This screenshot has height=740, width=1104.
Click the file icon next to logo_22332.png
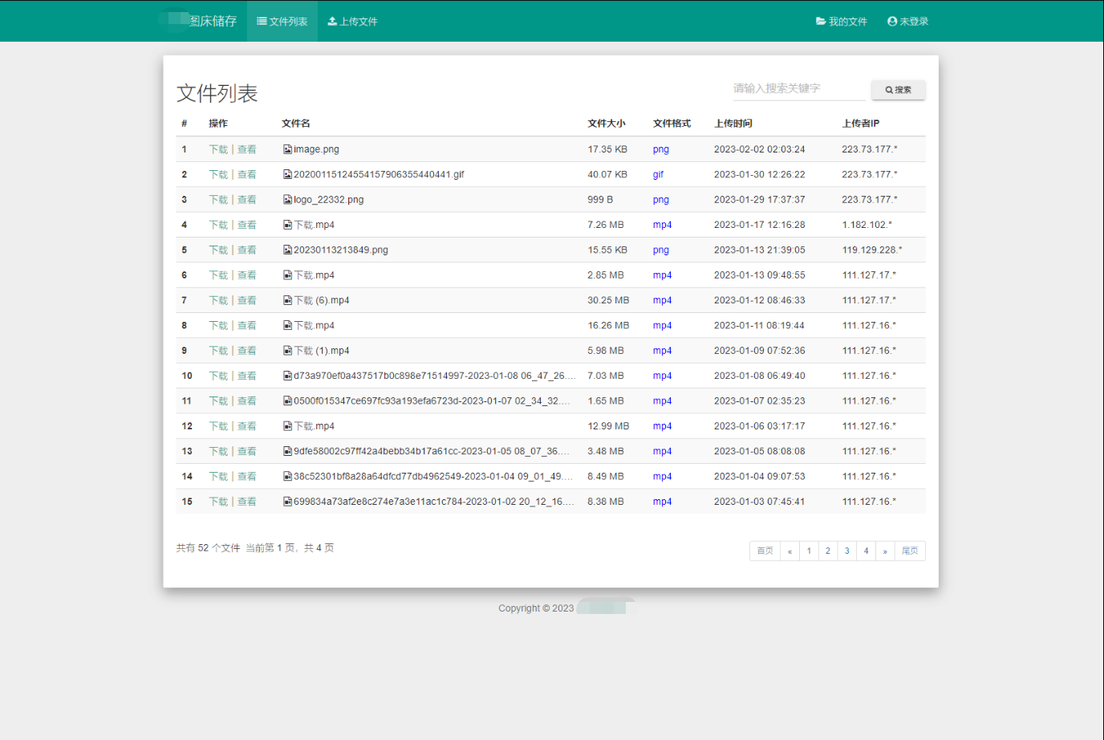[x=287, y=200]
